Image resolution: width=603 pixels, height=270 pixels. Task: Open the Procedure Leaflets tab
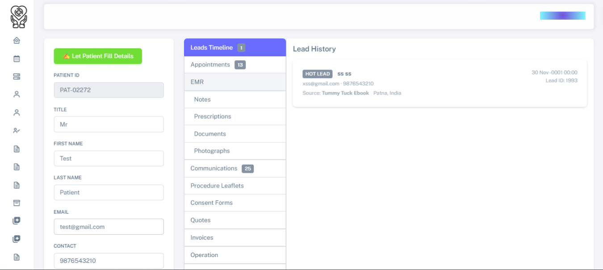pyautogui.click(x=235, y=186)
